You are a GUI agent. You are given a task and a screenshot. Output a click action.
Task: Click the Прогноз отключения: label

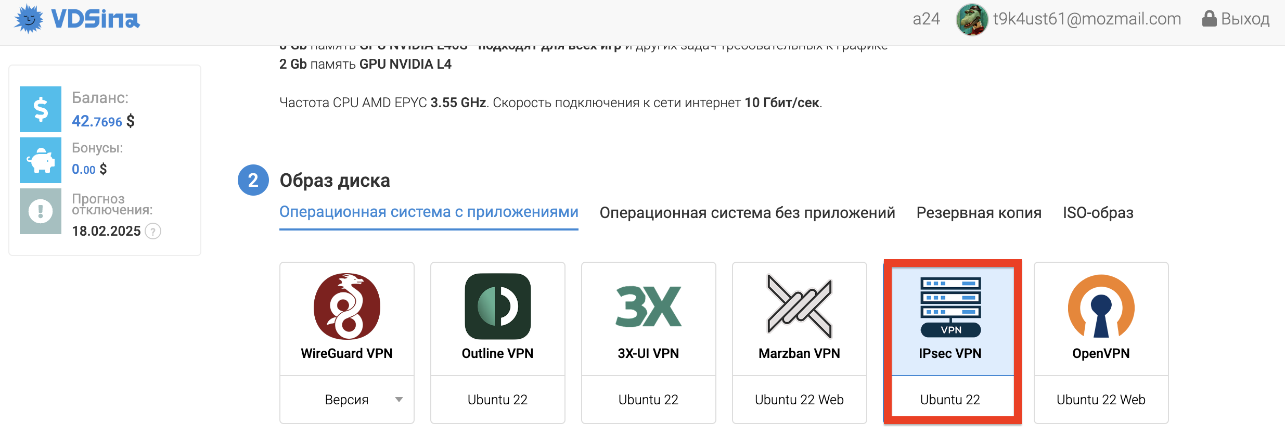[x=112, y=204]
